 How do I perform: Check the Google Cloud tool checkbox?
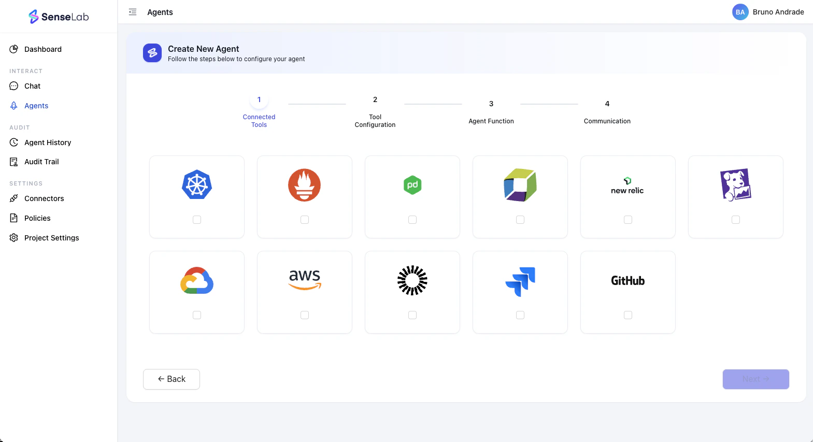197,315
